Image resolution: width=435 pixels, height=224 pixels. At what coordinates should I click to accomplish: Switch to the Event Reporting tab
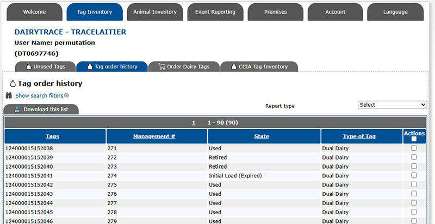[215, 12]
